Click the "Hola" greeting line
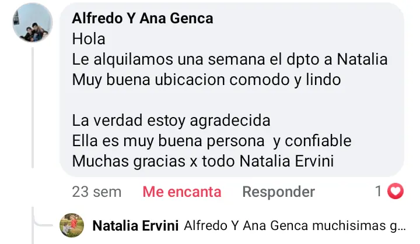 point(89,40)
